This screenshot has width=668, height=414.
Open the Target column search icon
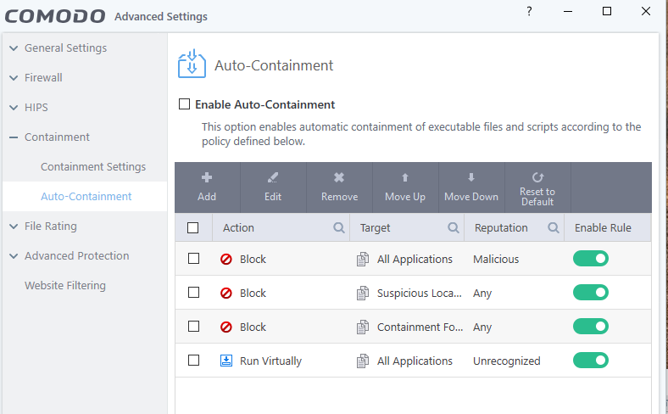454,227
